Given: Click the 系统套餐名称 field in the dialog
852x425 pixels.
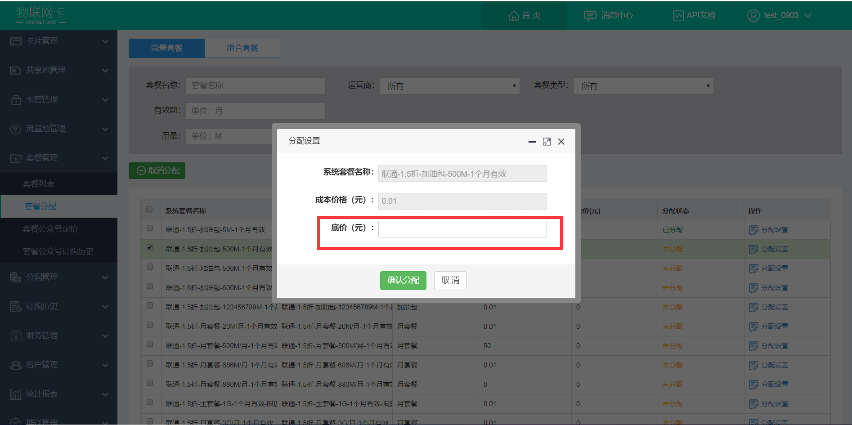Looking at the screenshot, I should coord(462,174).
